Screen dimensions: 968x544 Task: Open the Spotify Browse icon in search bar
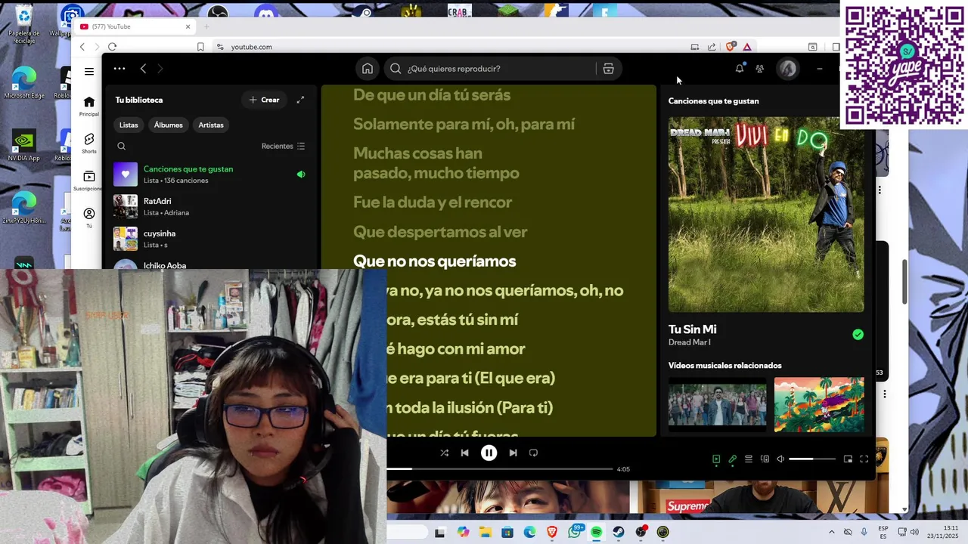608,69
